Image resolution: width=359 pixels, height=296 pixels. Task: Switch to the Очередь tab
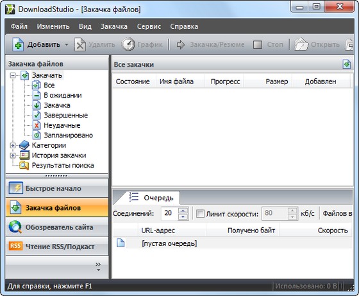[151, 197]
